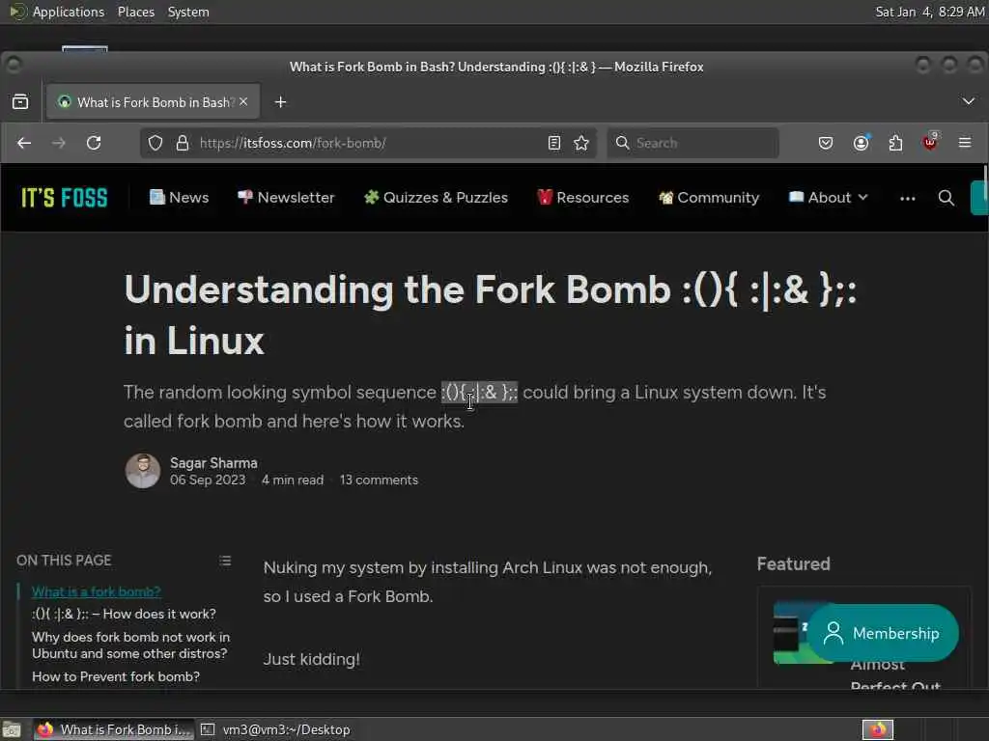Click the forward navigation arrow

point(59,143)
